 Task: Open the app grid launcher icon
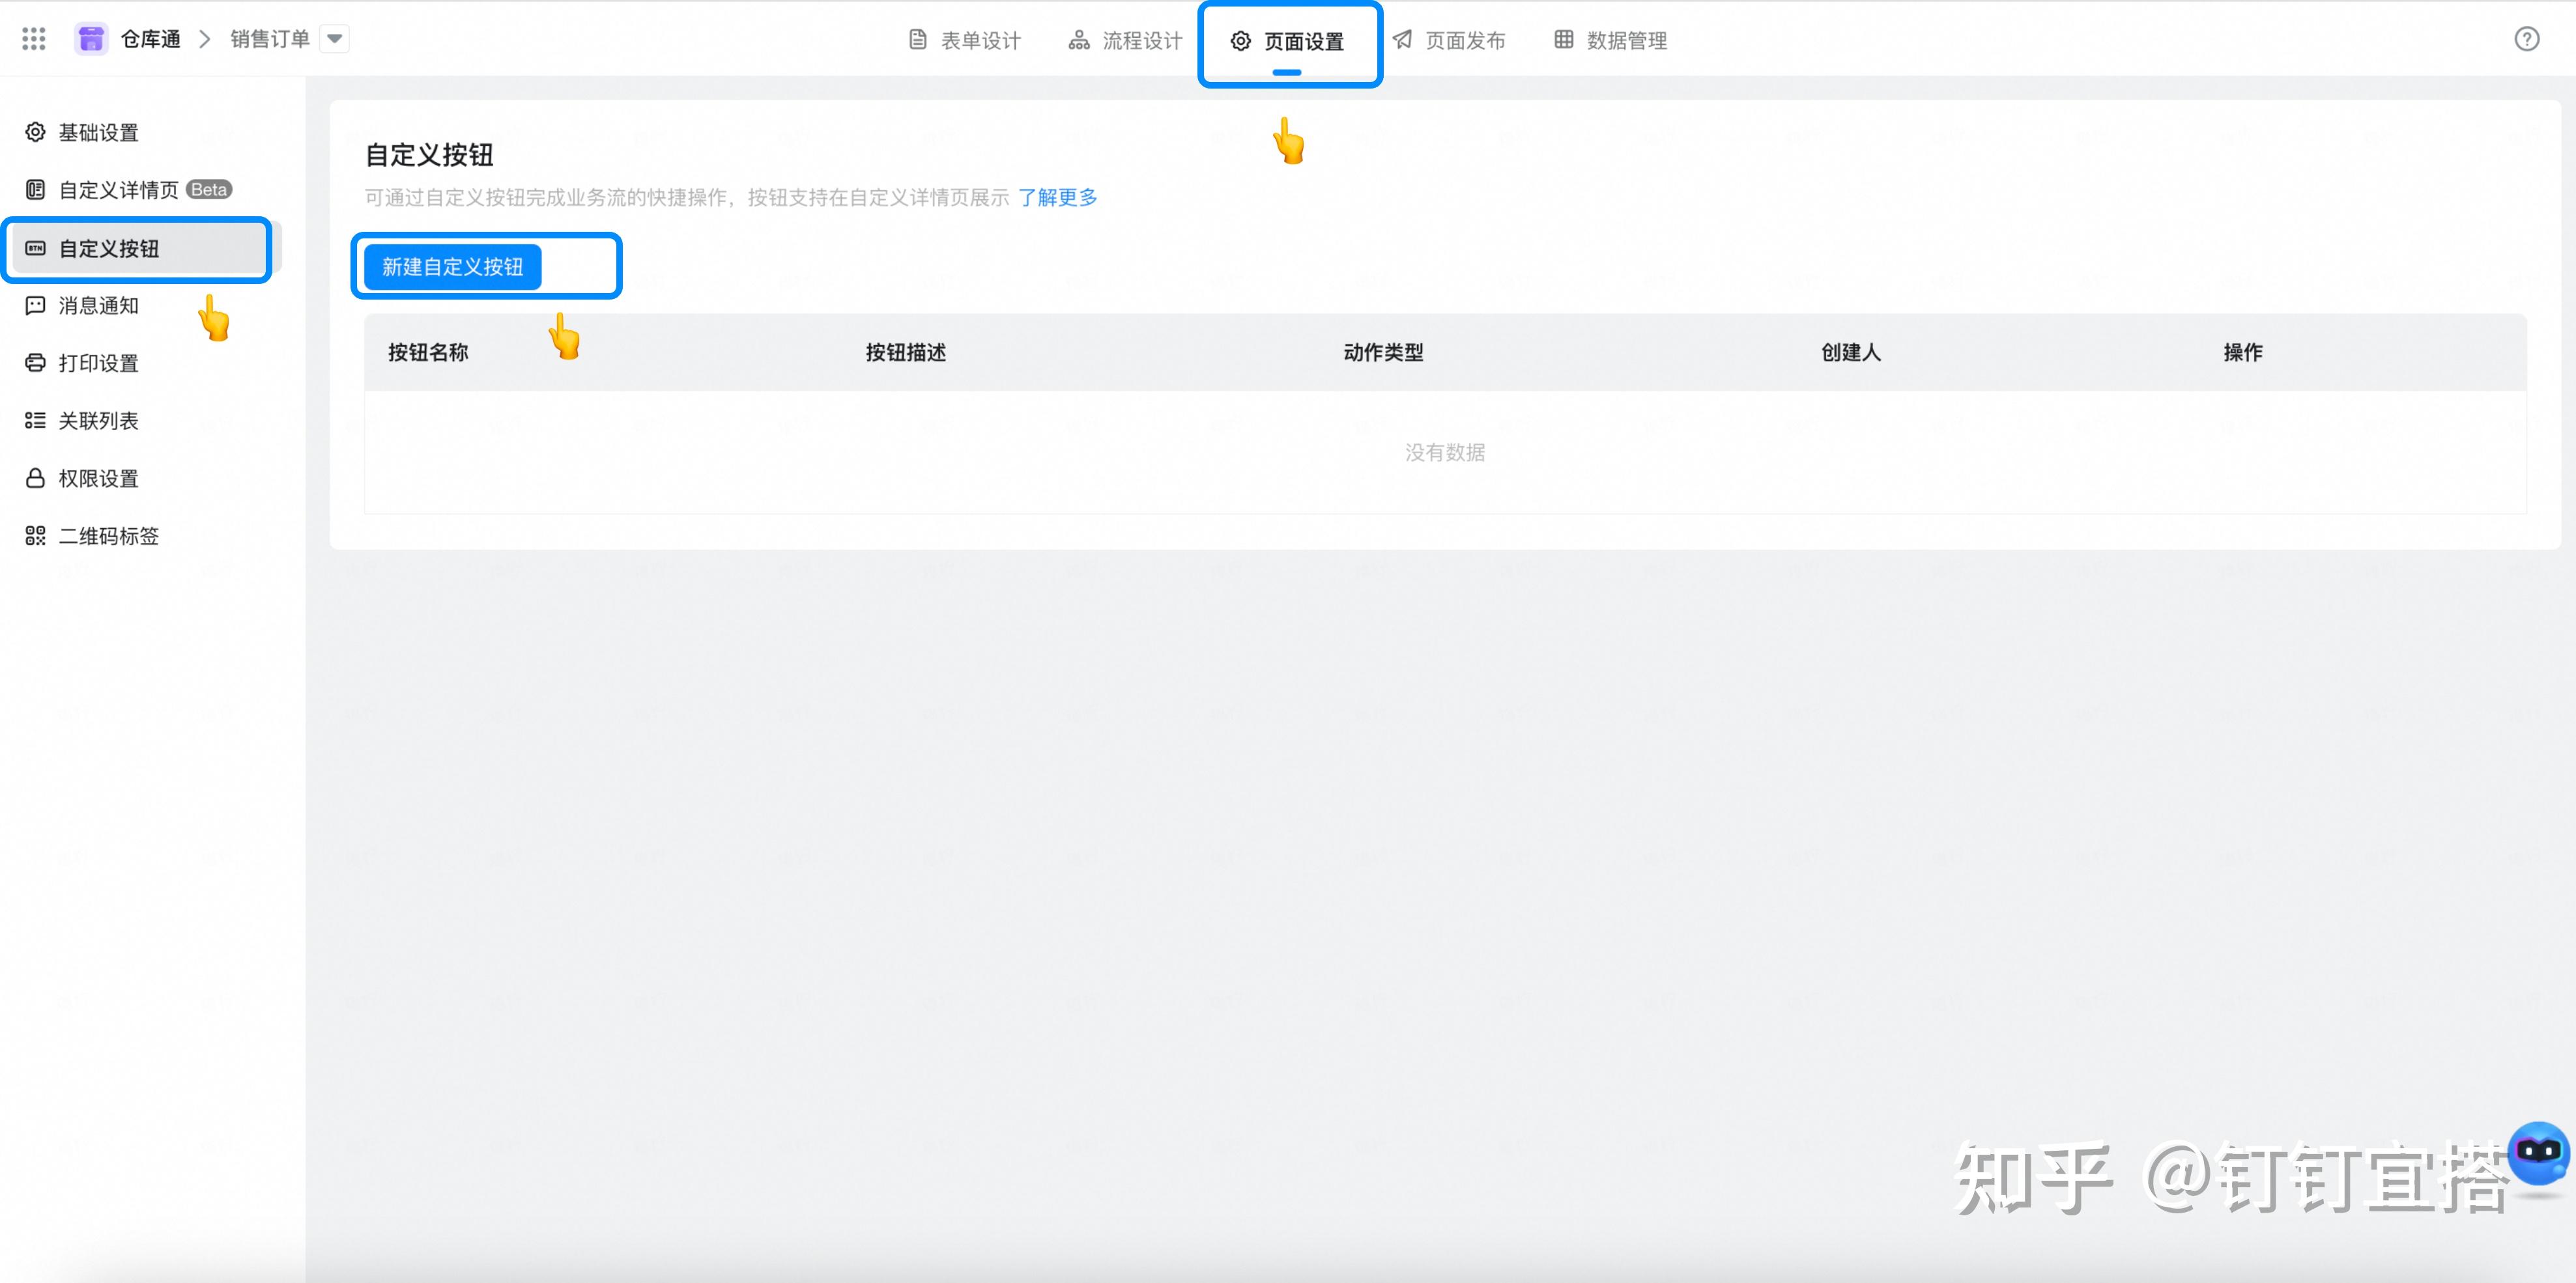[34, 39]
